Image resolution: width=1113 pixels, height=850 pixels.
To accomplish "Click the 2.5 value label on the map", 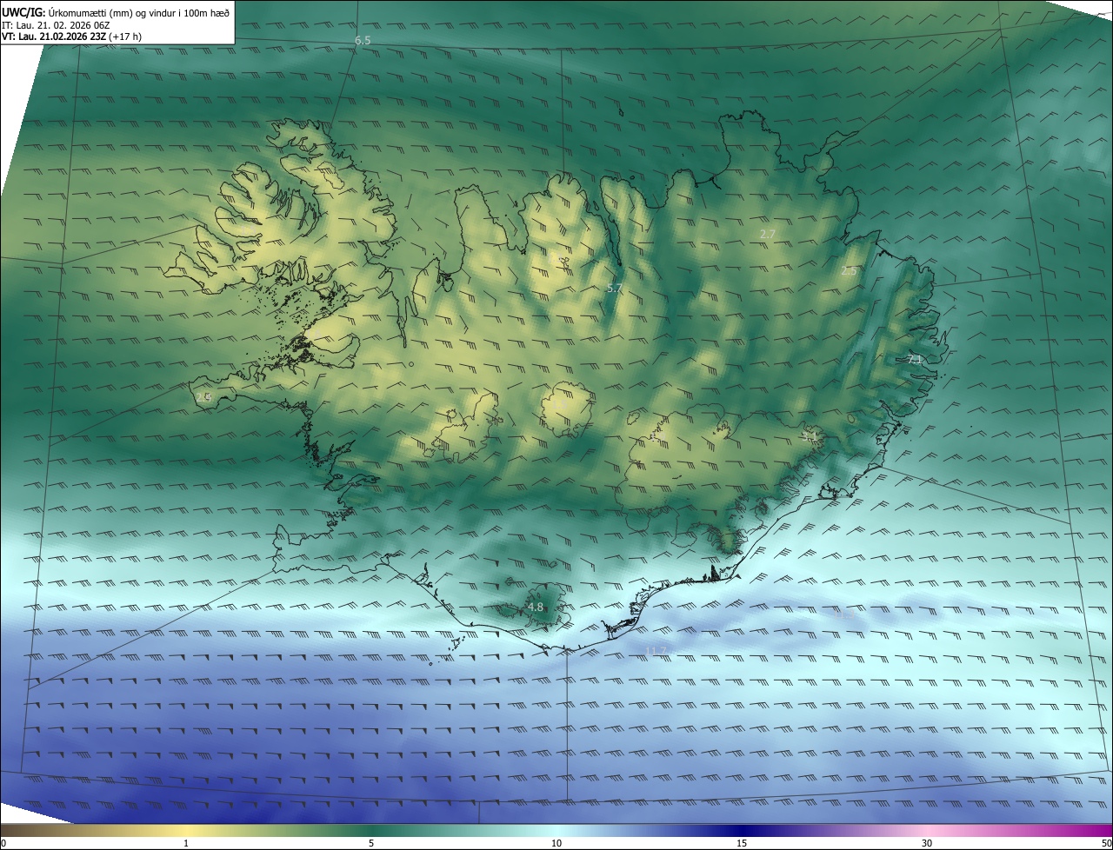I will [x=850, y=271].
